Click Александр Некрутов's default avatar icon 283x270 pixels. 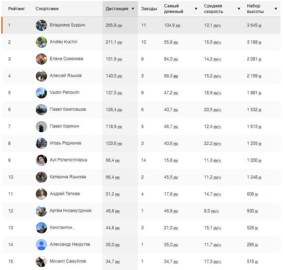pyautogui.click(x=41, y=245)
